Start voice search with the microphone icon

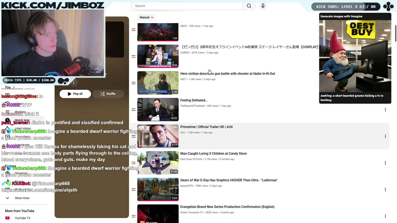[263, 6]
